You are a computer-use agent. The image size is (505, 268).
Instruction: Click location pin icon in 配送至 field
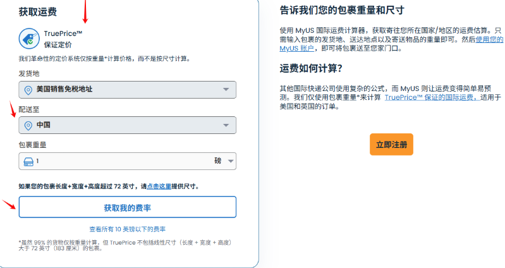[x=28, y=125]
